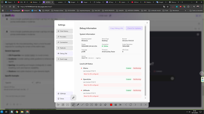Select the region selection tool icon
The width and height of the screenshot is (204, 114).
(67, 105)
